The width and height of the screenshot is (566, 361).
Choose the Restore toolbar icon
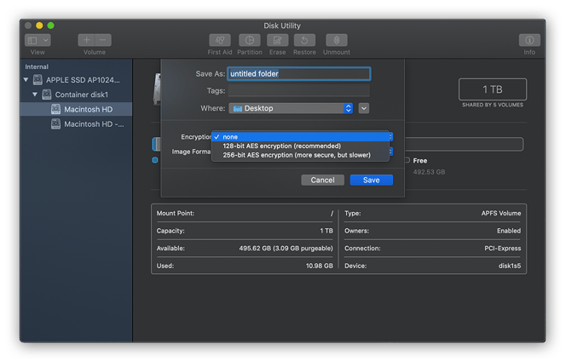tap(304, 40)
